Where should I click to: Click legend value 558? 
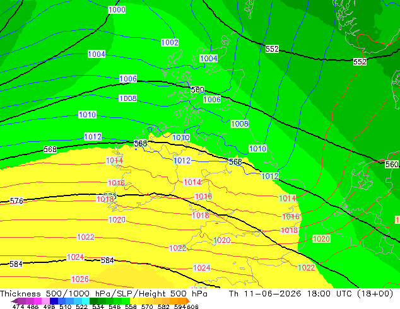[131, 306]
